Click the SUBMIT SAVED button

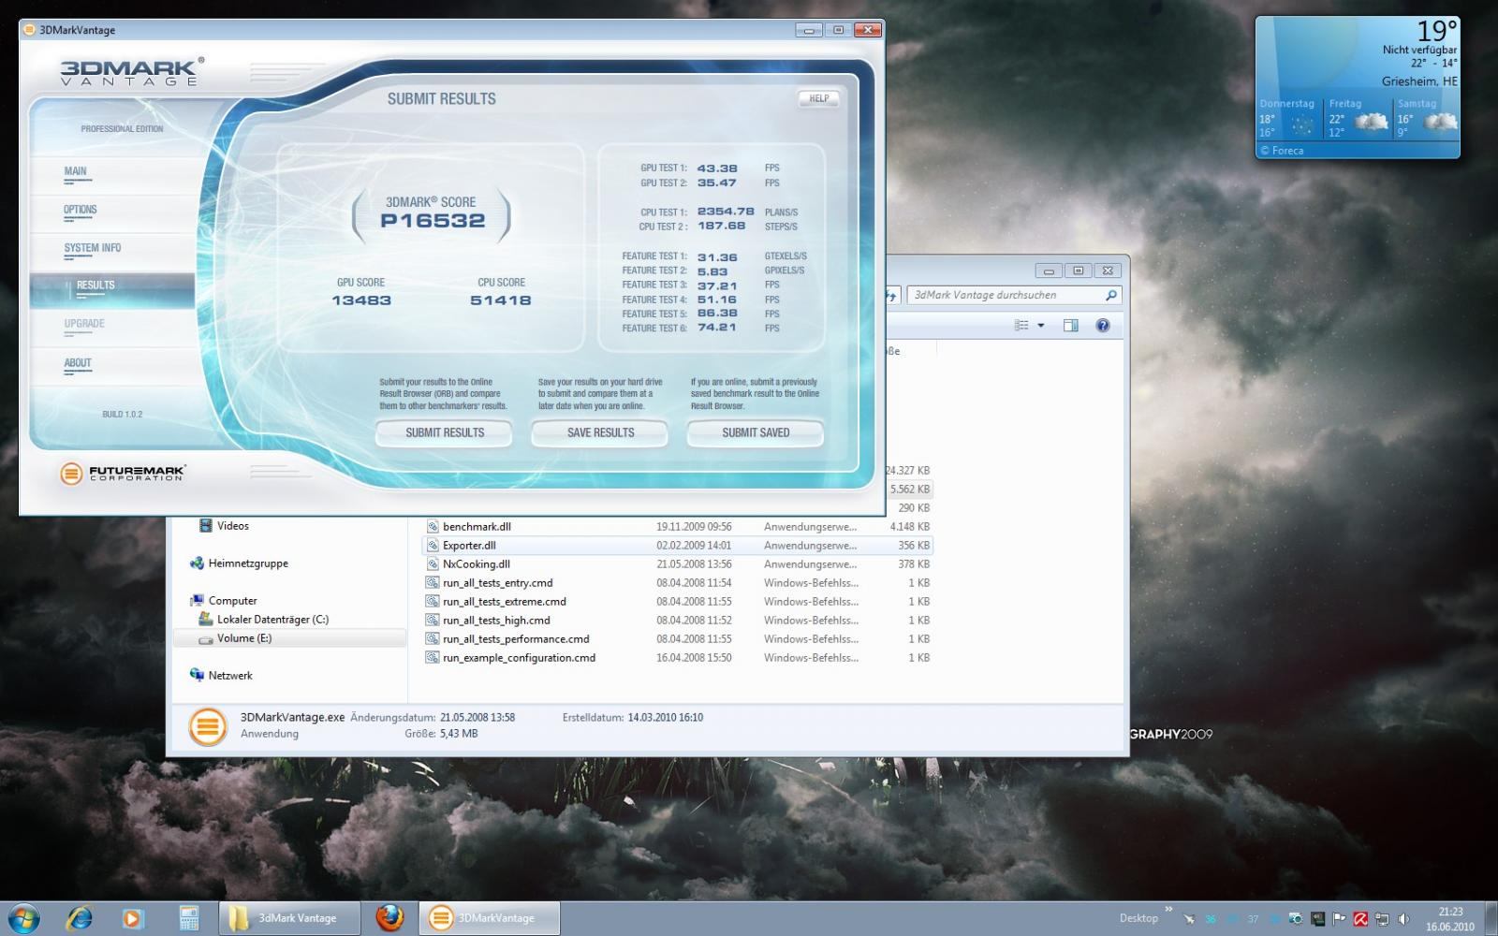click(x=756, y=433)
